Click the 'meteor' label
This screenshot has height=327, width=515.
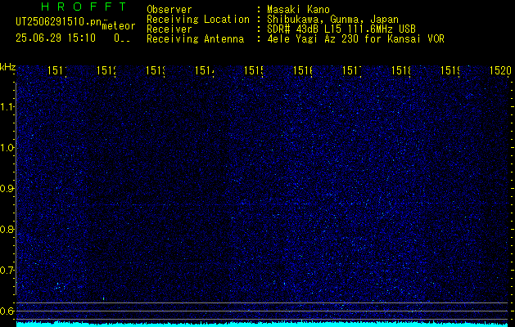coord(119,26)
